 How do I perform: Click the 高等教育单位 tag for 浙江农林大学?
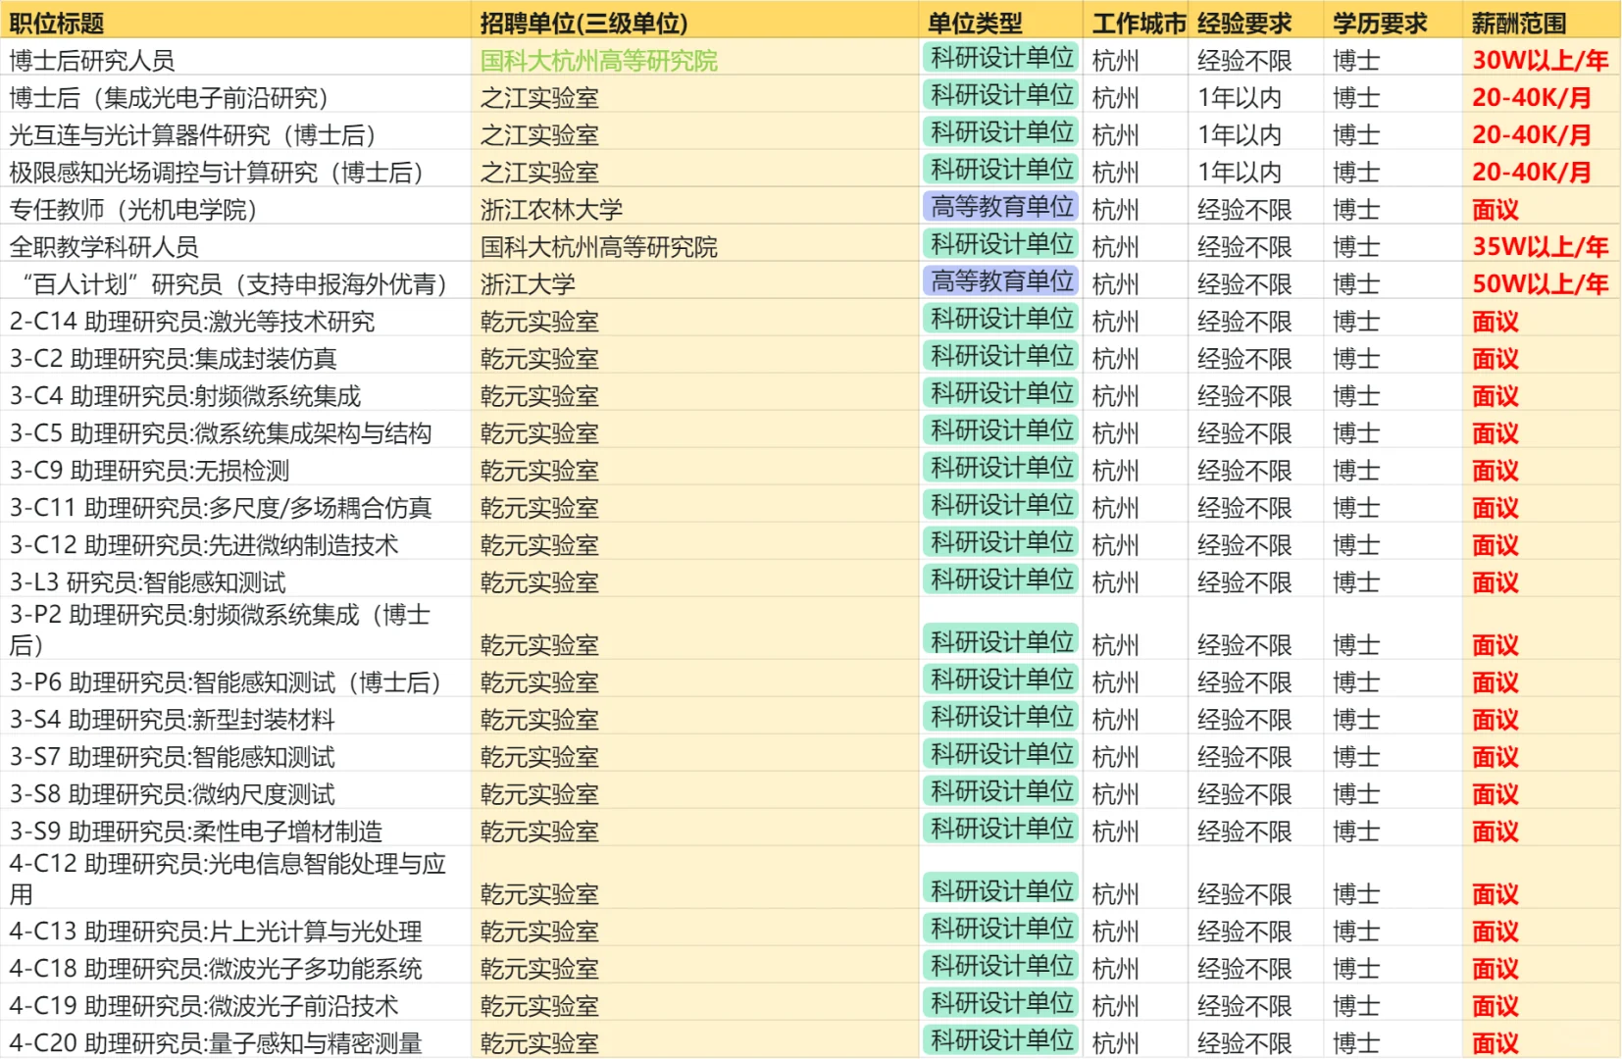[x=1002, y=207]
